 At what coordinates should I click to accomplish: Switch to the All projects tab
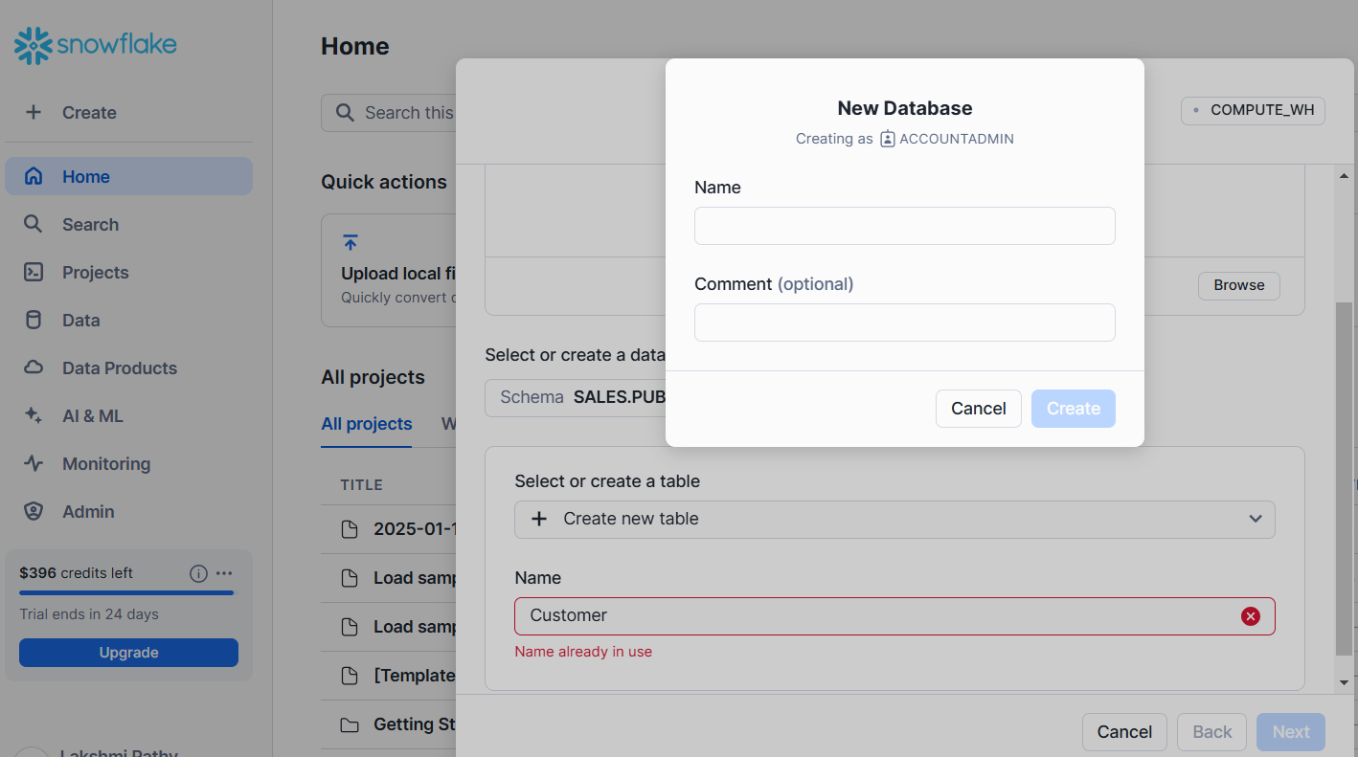pos(366,424)
